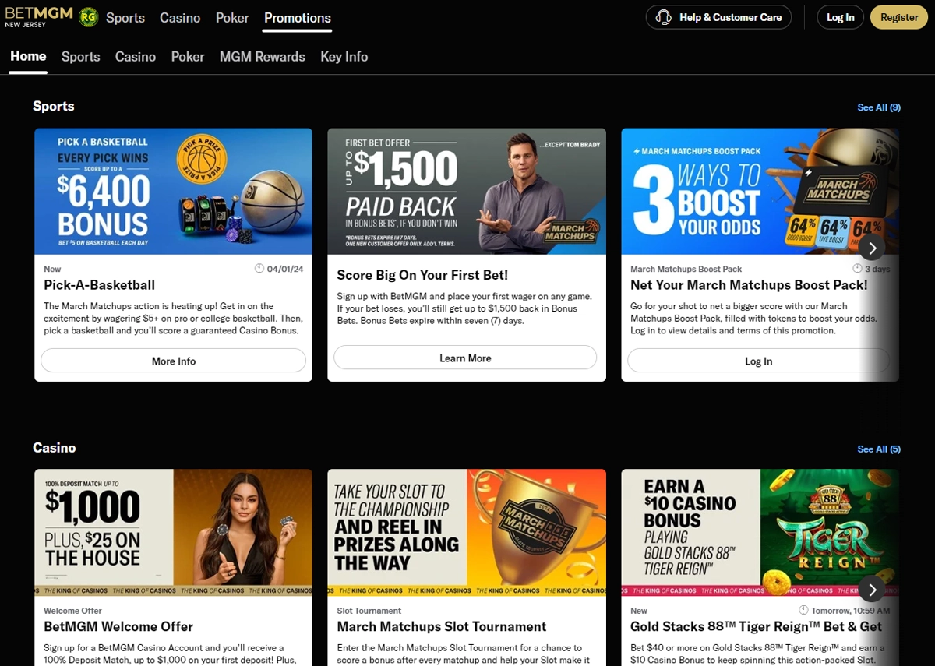Image resolution: width=935 pixels, height=666 pixels.
Task: Switch to the Casino sub-tab
Action: pos(136,57)
